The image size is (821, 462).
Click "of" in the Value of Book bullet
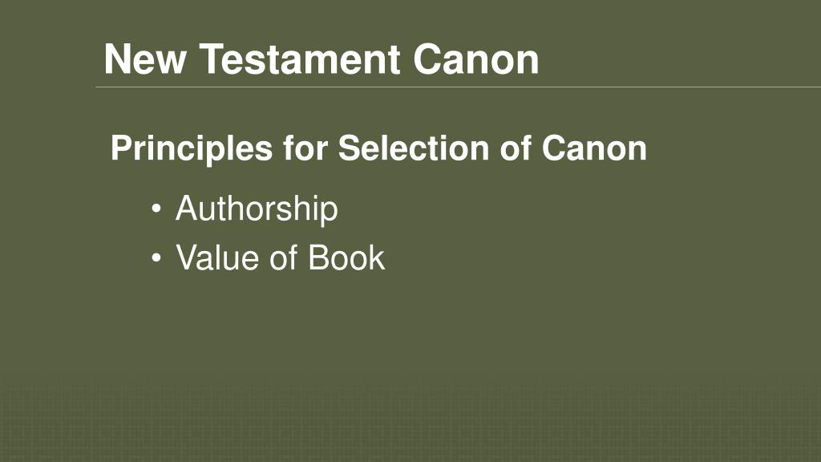(x=283, y=257)
